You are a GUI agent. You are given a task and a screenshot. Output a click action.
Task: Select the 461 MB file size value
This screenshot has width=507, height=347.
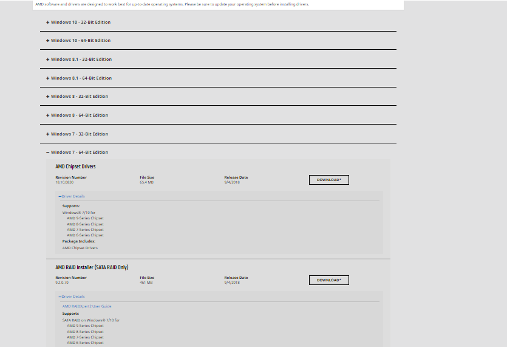(146, 283)
